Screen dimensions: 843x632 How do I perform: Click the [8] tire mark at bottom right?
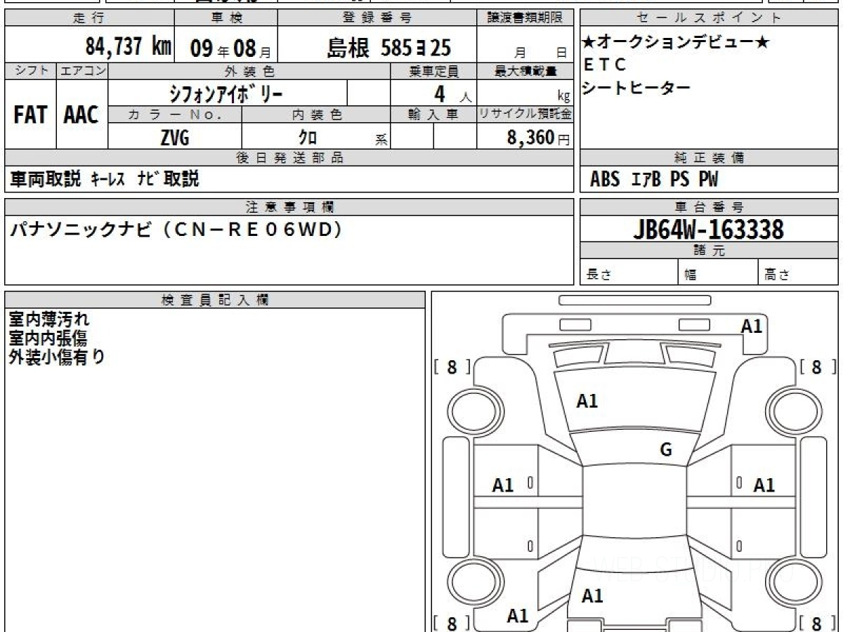(816, 624)
